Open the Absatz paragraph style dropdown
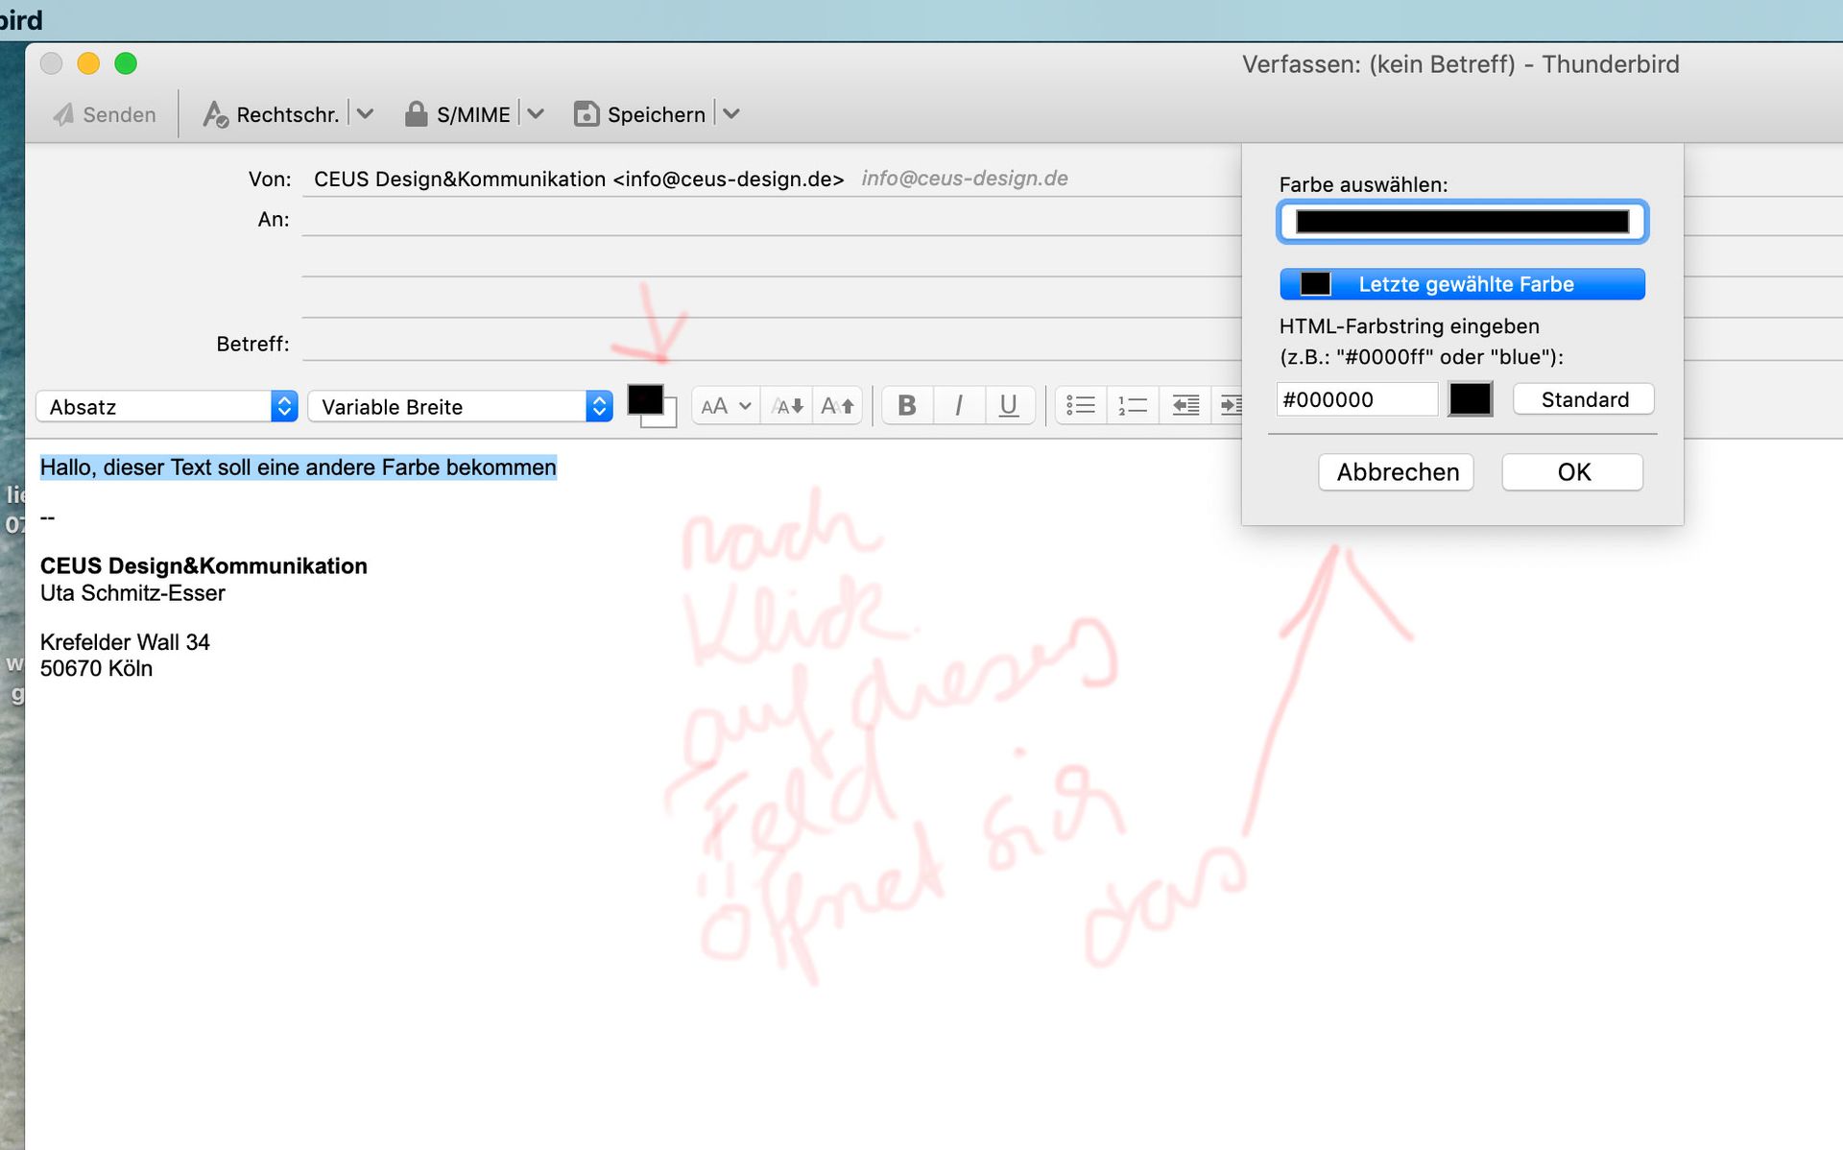 tap(167, 407)
